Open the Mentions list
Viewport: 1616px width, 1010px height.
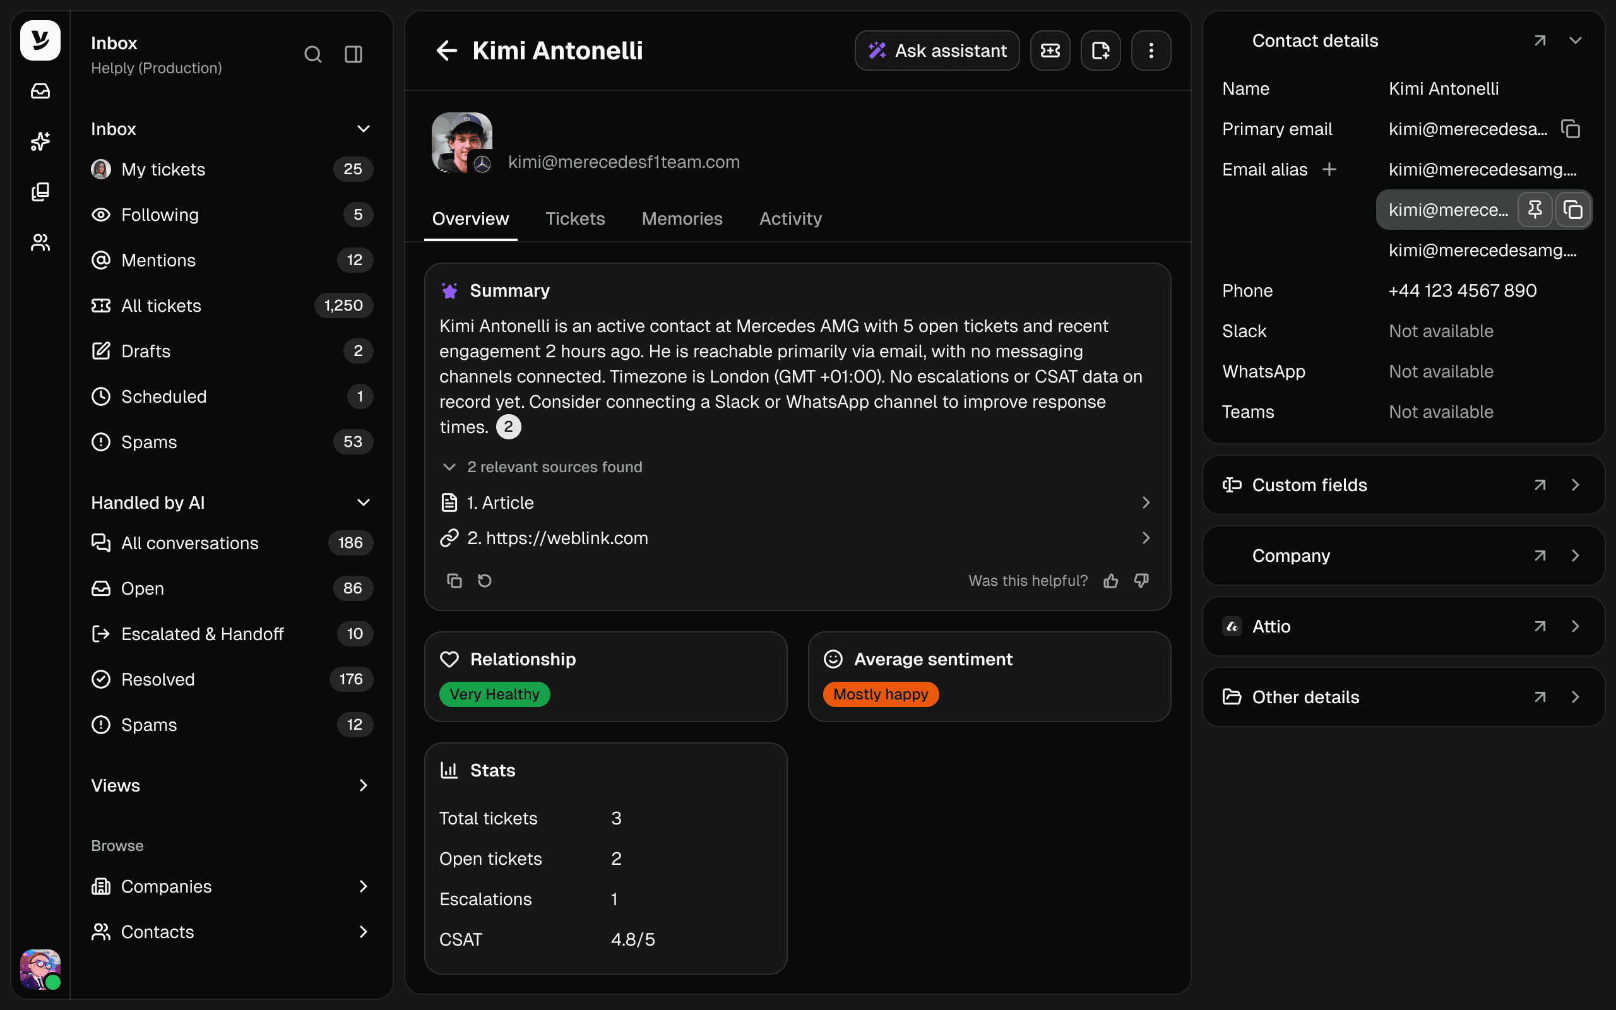(x=232, y=260)
